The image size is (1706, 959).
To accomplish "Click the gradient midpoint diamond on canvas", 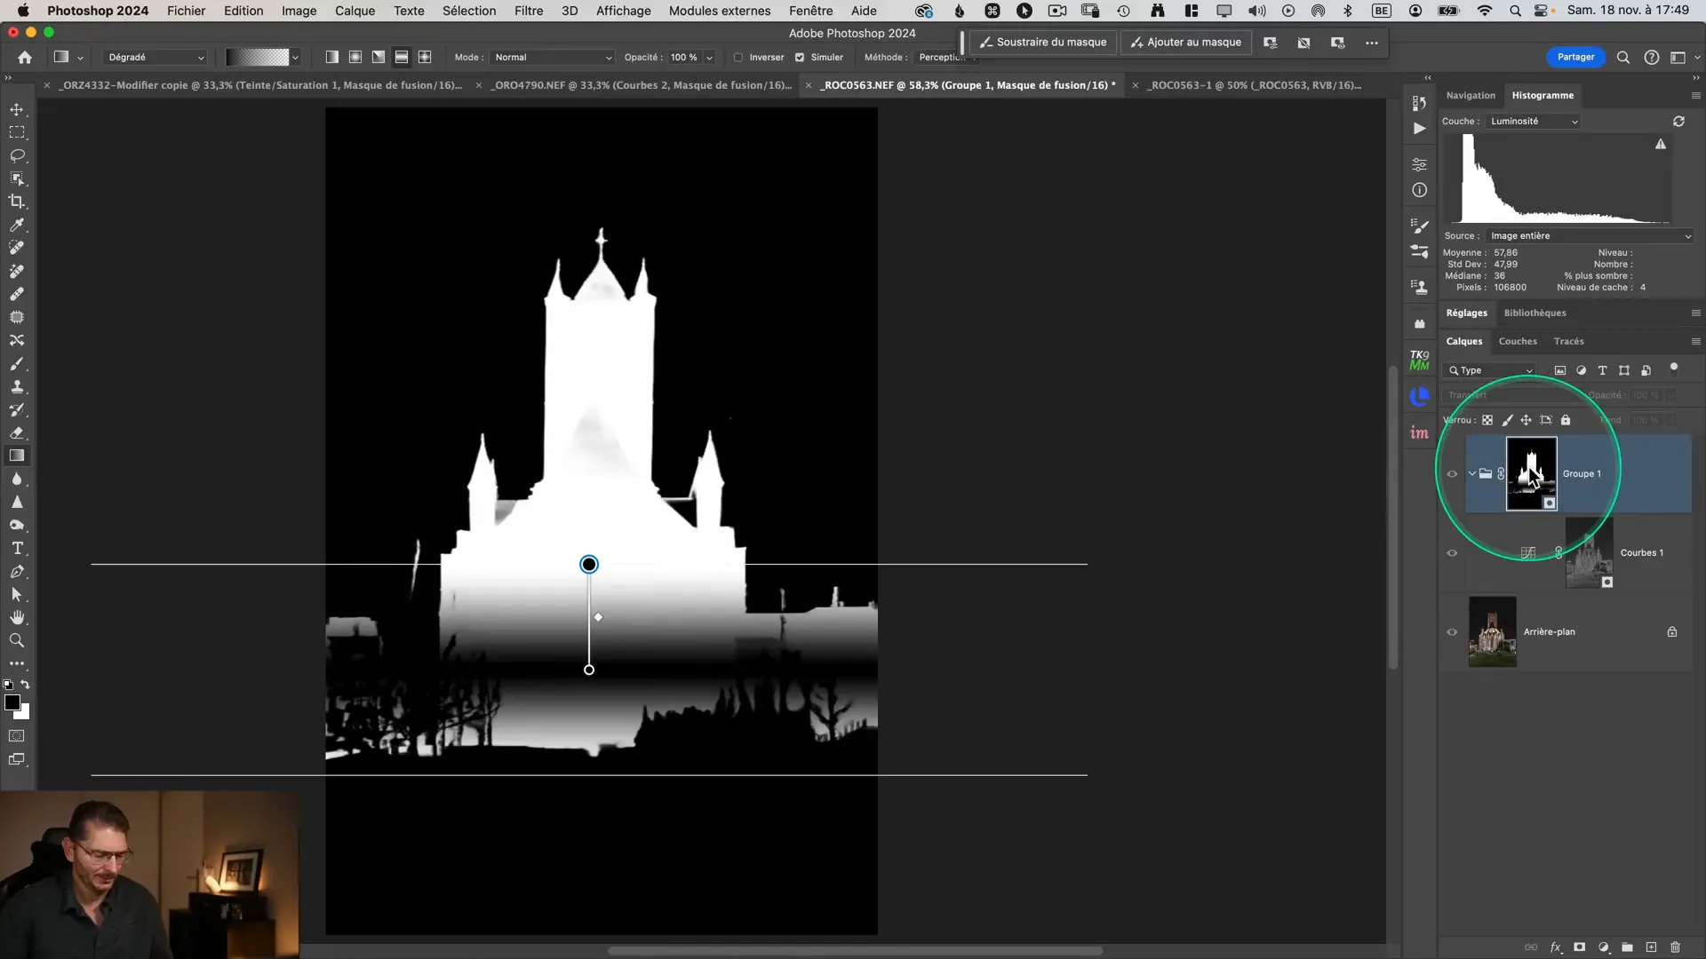I will pyautogui.click(x=598, y=617).
